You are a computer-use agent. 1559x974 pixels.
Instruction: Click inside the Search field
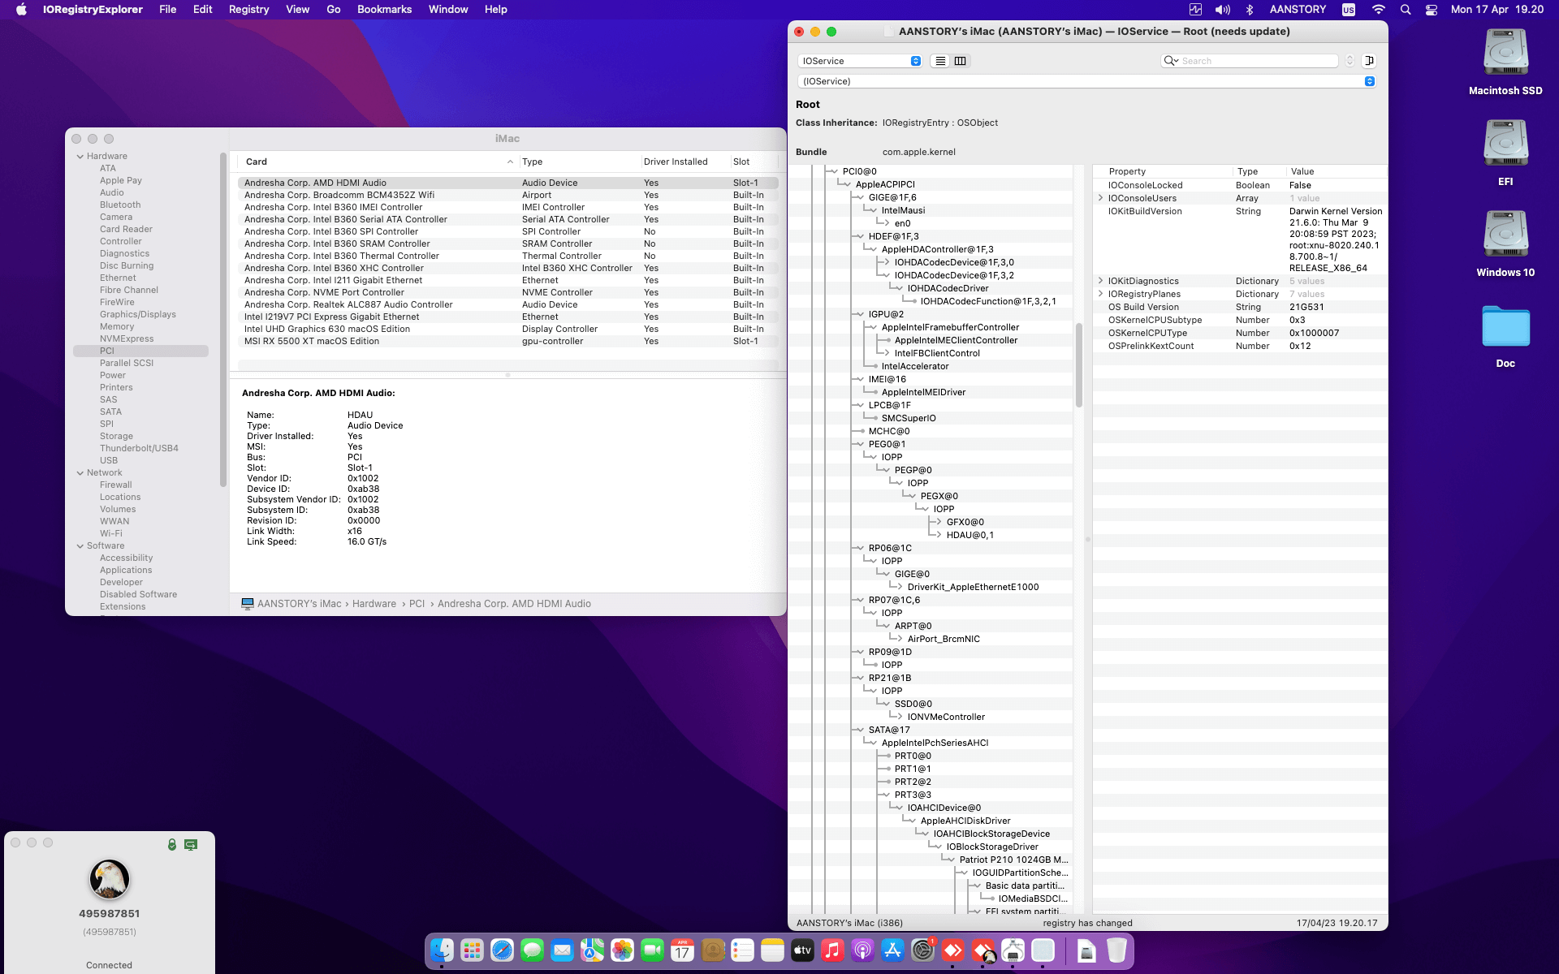tap(1255, 61)
